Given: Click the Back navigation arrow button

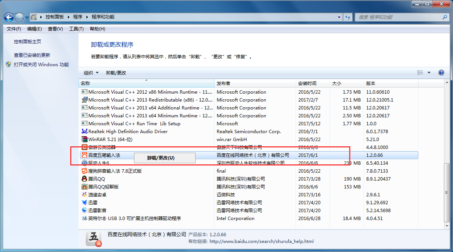Looking at the screenshot, I should pyautogui.click(x=9, y=17).
